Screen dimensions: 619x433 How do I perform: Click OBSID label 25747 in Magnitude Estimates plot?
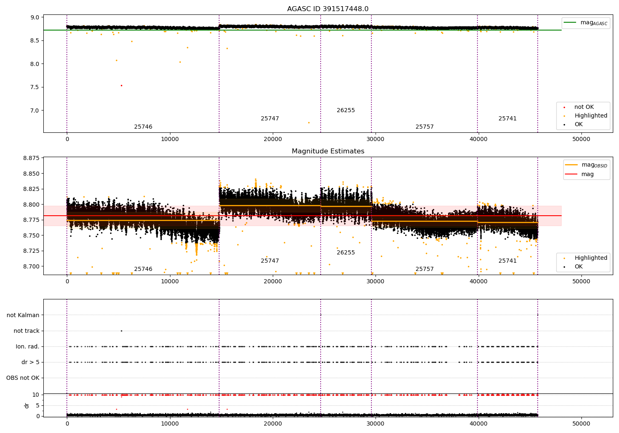click(270, 261)
